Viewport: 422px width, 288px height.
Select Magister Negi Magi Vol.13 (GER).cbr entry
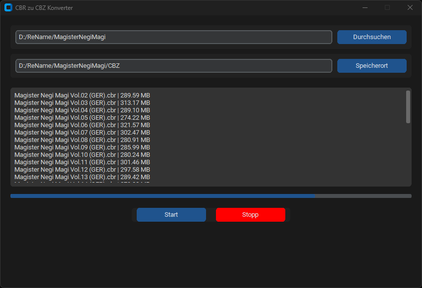point(82,177)
